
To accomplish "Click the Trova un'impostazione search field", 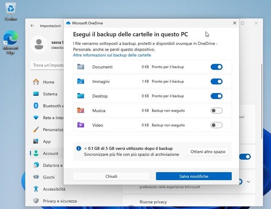I will pos(47,65).
